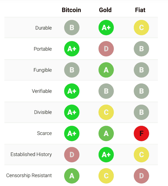The image size is (168, 186).
Task: Select the Fiat column header
Action: (x=140, y=10)
